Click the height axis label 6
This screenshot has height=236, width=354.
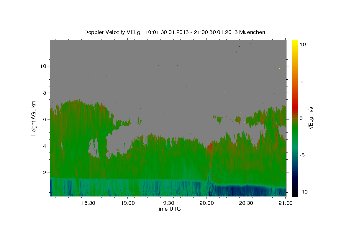[x=45, y=119]
